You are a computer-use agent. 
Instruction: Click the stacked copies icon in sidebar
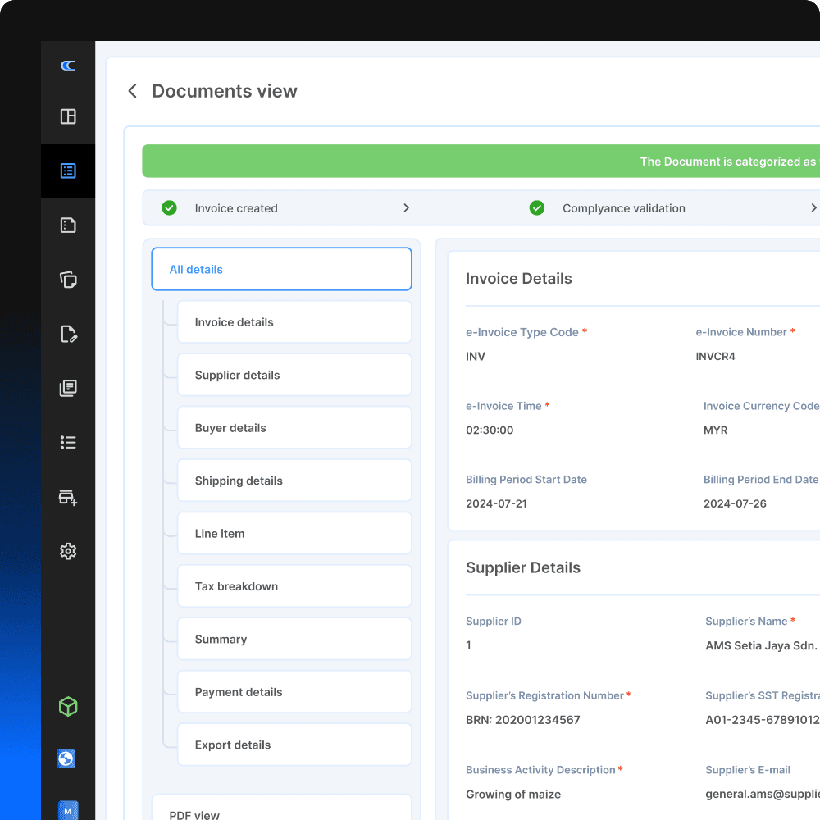point(68,280)
